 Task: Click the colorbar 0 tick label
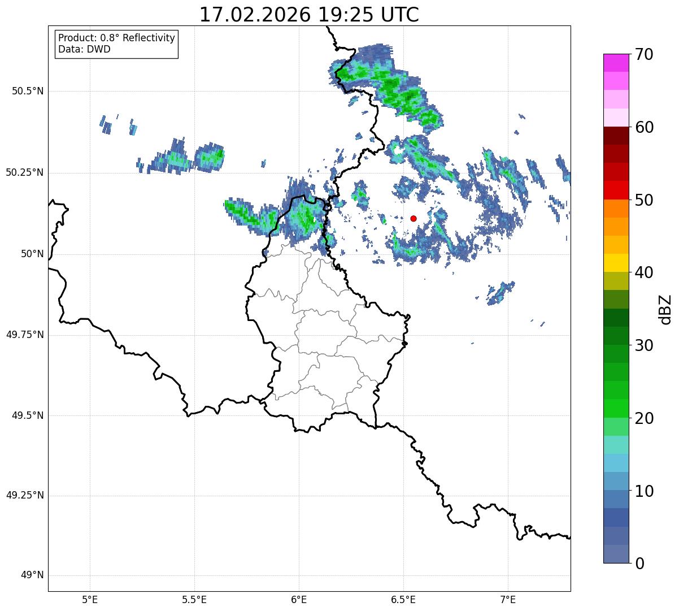[x=639, y=564]
